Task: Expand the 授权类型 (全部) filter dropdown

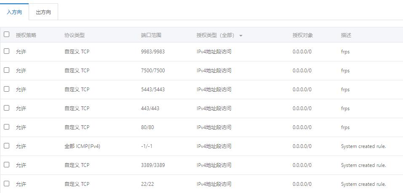Action: pyautogui.click(x=241, y=35)
